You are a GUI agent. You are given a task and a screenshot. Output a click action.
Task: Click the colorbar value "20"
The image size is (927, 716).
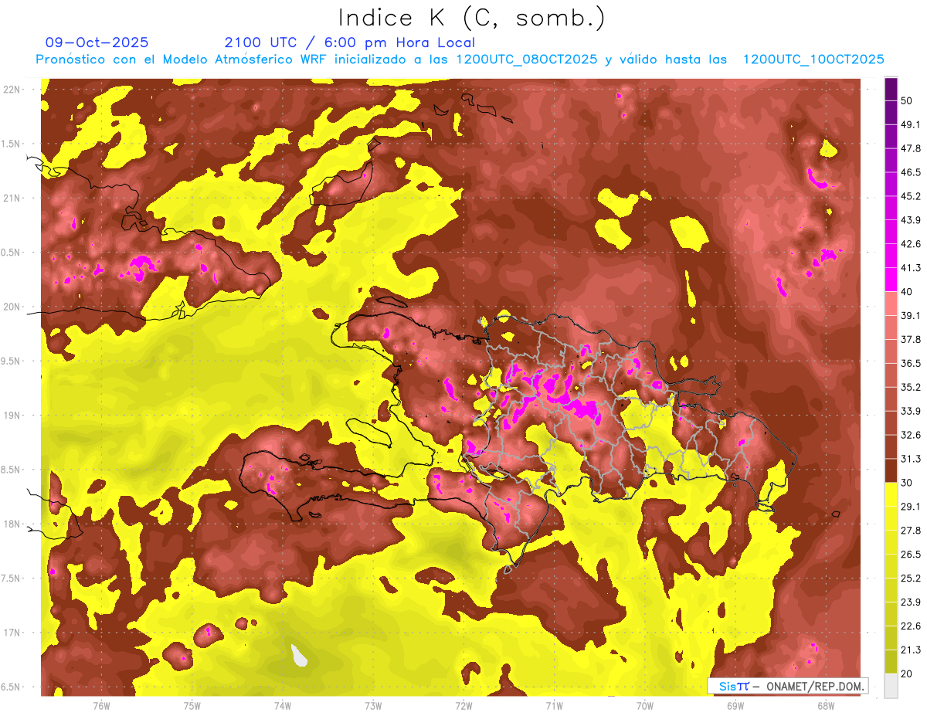906,674
